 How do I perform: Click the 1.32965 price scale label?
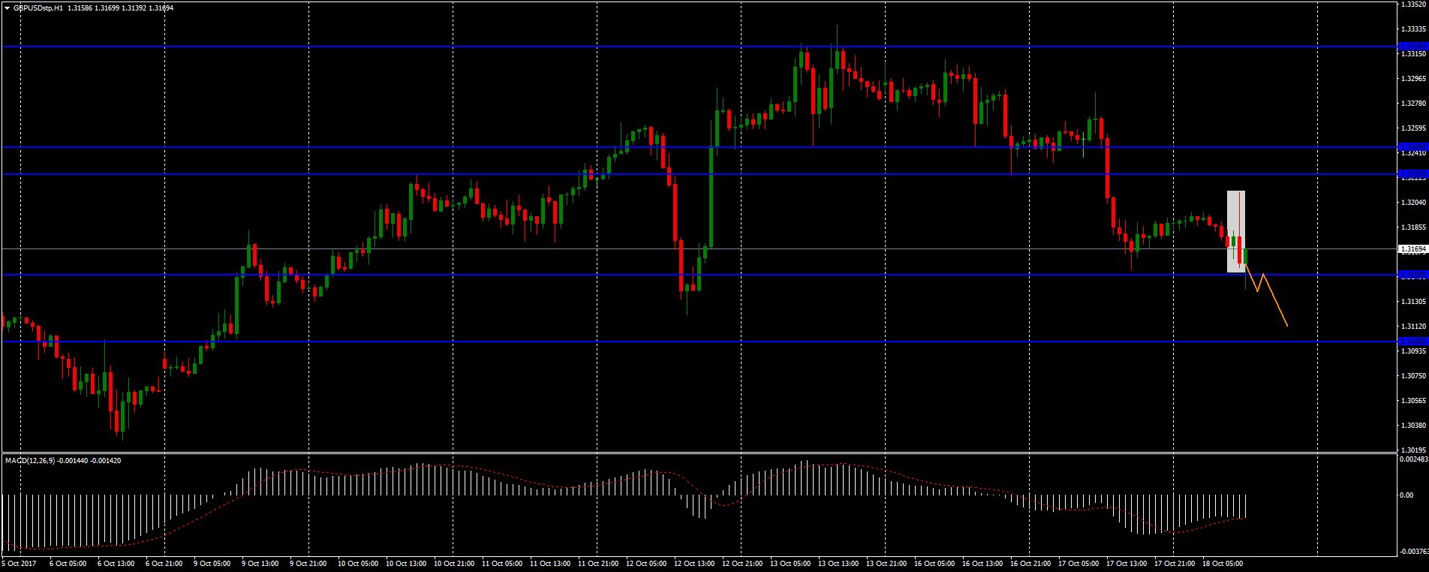(1414, 78)
